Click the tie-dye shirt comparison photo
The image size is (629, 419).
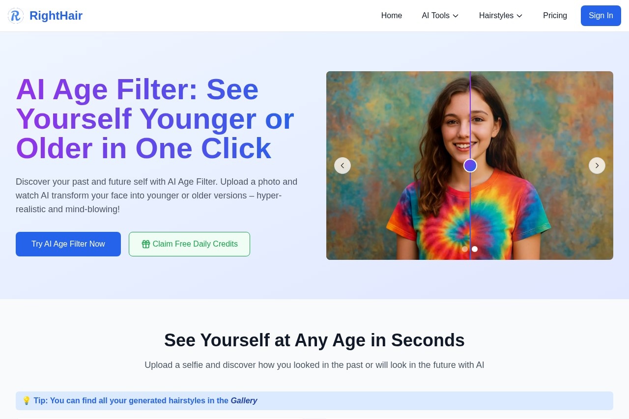tap(470, 166)
